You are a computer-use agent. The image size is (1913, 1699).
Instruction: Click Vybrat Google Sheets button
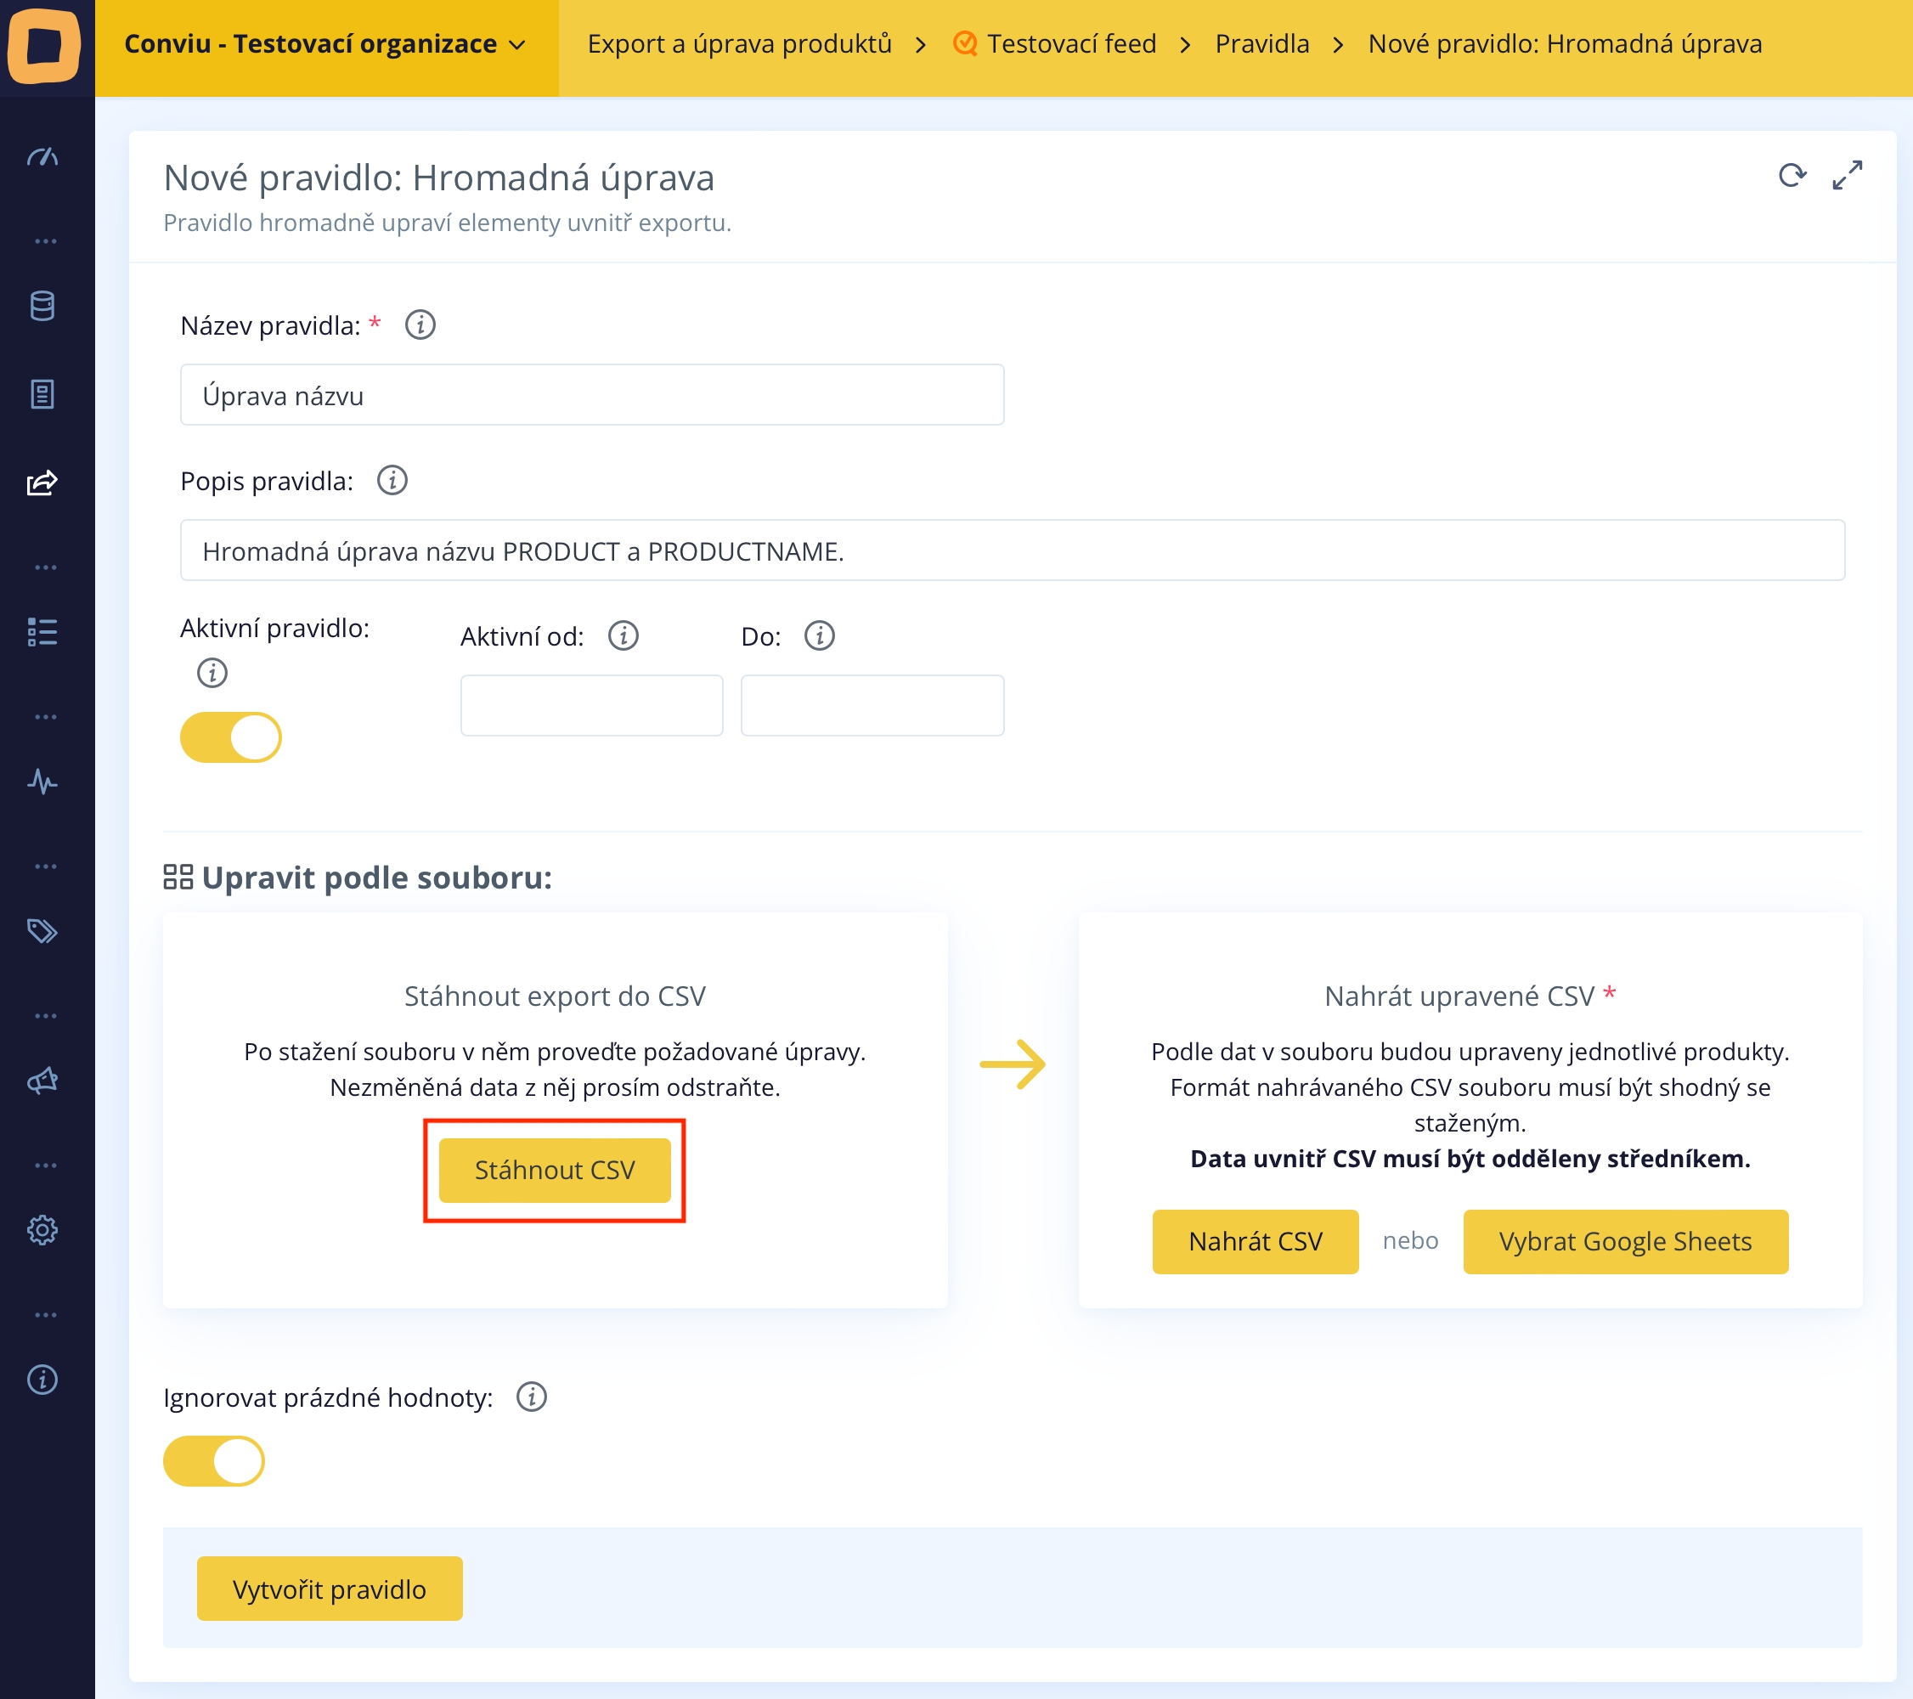(1625, 1241)
